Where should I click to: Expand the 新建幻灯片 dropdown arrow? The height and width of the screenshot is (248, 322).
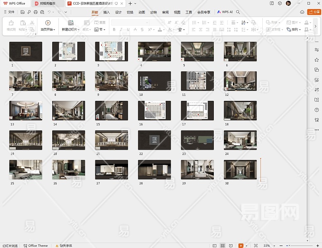(x=77, y=30)
